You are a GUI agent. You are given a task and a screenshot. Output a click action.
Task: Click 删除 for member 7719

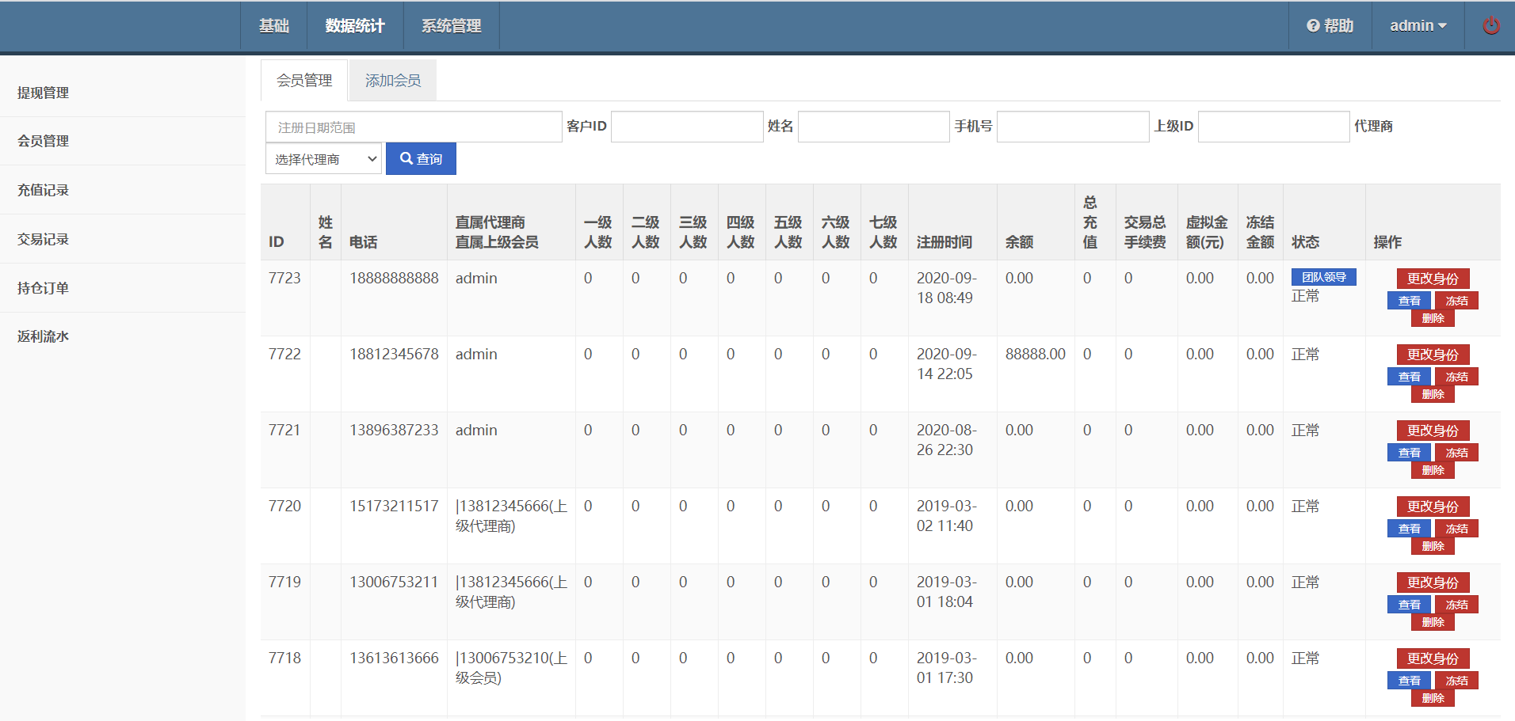[1433, 622]
